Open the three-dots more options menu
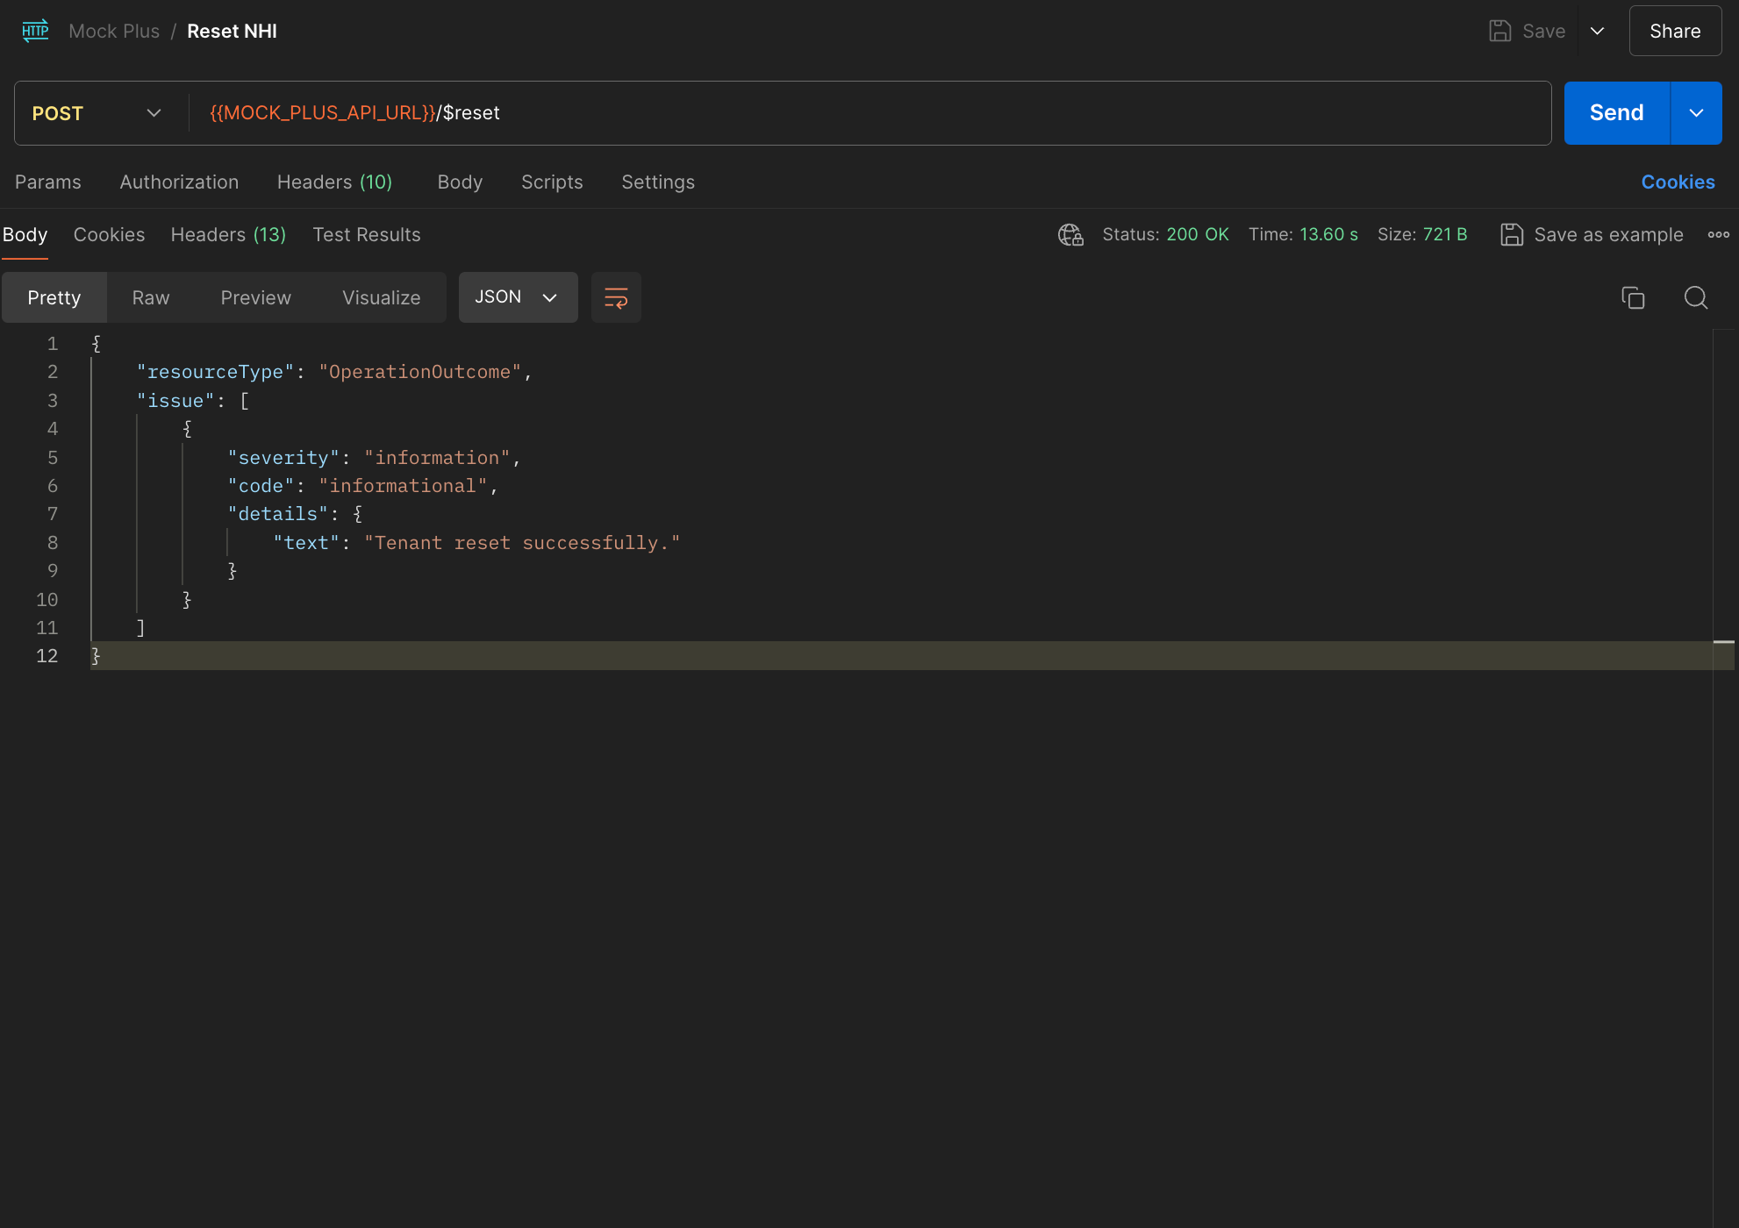 click(x=1718, y=234)
